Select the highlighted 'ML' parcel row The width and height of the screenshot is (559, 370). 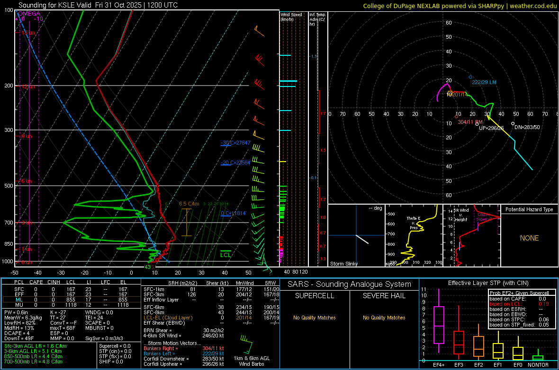(72, 300)
